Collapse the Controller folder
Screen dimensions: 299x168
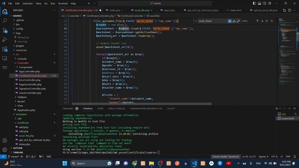[23, 63]
